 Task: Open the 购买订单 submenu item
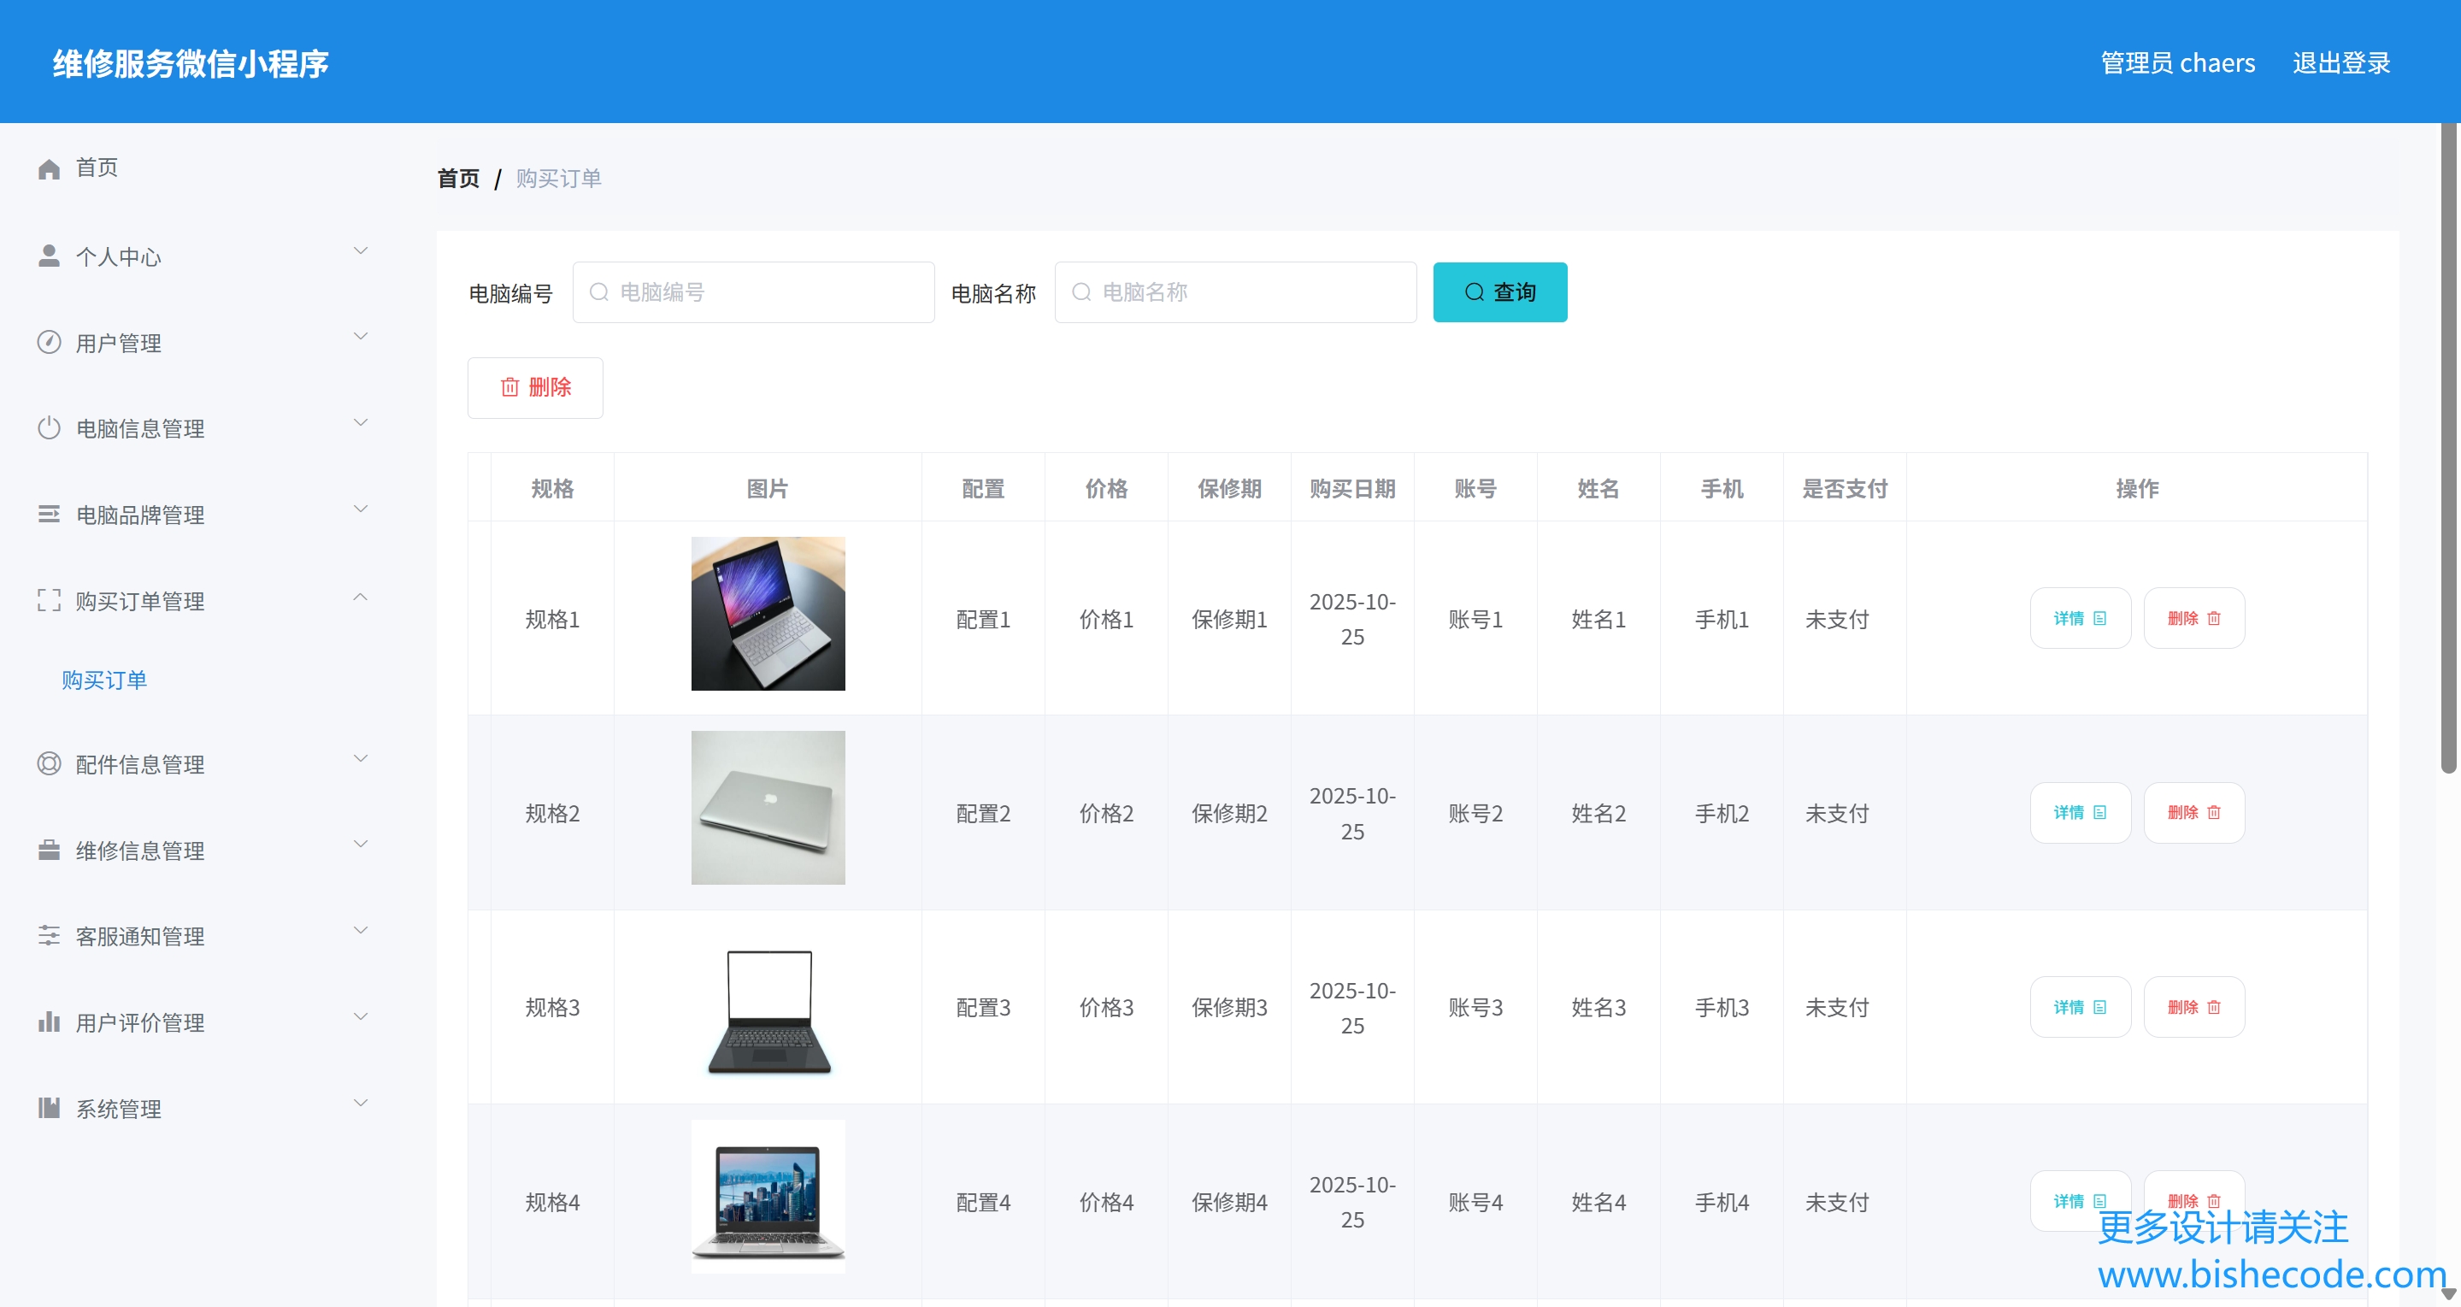(x=104, y=680)
